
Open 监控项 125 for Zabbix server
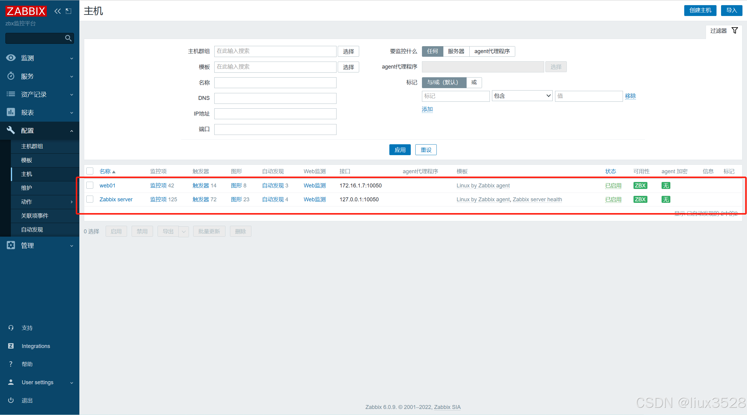[164, 200]
